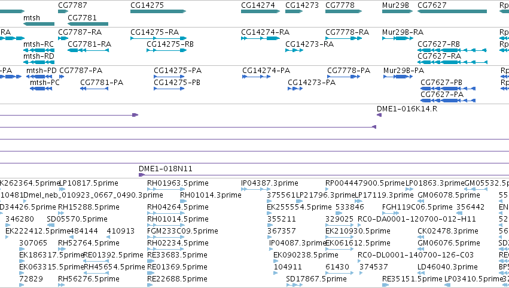Select the CG7627-PB coding sequence
The image size is (509, 288).
tap(441, 83)
